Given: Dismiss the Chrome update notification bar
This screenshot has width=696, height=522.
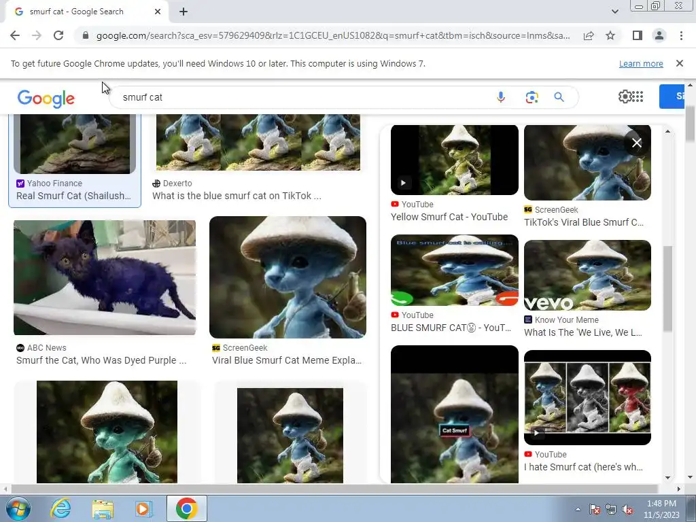Looking at the screenshot, I should coord(679,63).
